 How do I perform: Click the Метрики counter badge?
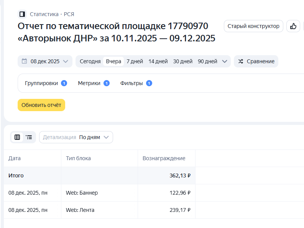coord(107,83)
